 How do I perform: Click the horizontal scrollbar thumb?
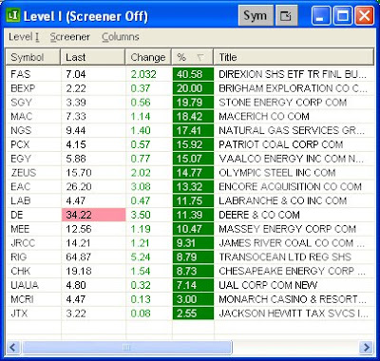pos(126,347)
